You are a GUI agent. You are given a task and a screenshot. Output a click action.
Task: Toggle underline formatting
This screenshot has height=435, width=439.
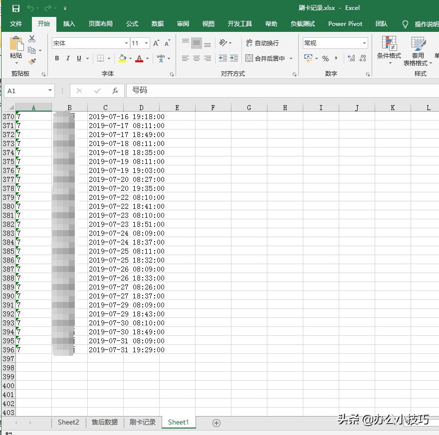(79, 58)
